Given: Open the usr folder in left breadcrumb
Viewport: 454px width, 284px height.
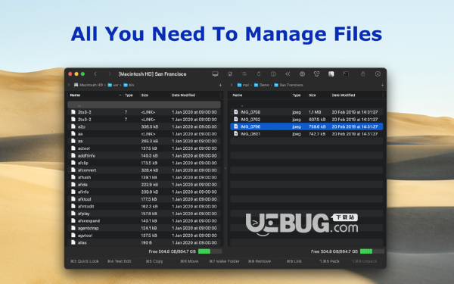Looking at the screenshot, I should point(113,85).
